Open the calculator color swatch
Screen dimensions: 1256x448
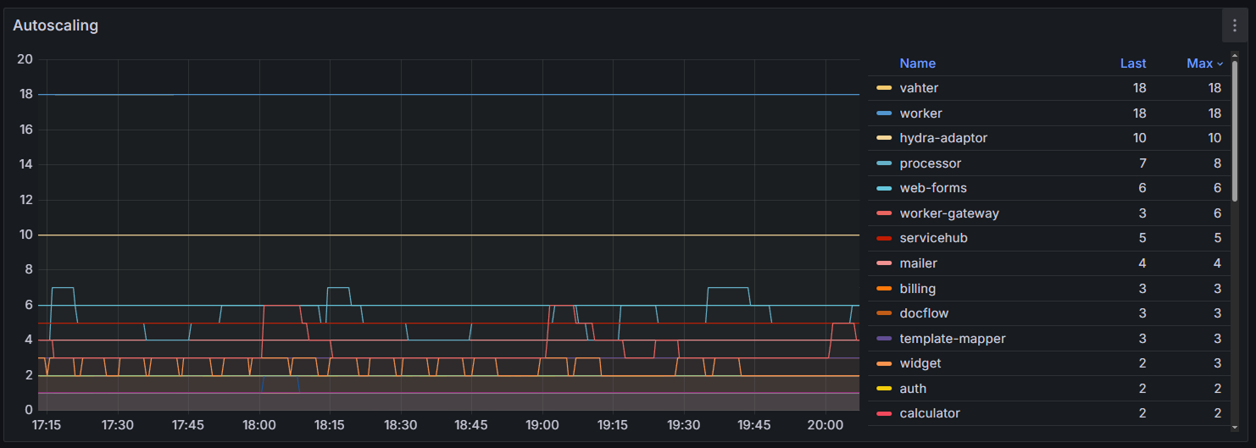click(884, 413)
